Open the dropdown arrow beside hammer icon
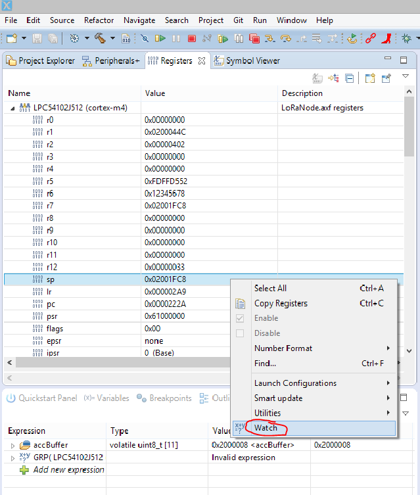The height and width of the screenshot is (495, 420). [x=112, y=39]
